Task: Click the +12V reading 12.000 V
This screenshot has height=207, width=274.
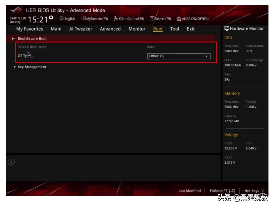Action: [231, 148]
